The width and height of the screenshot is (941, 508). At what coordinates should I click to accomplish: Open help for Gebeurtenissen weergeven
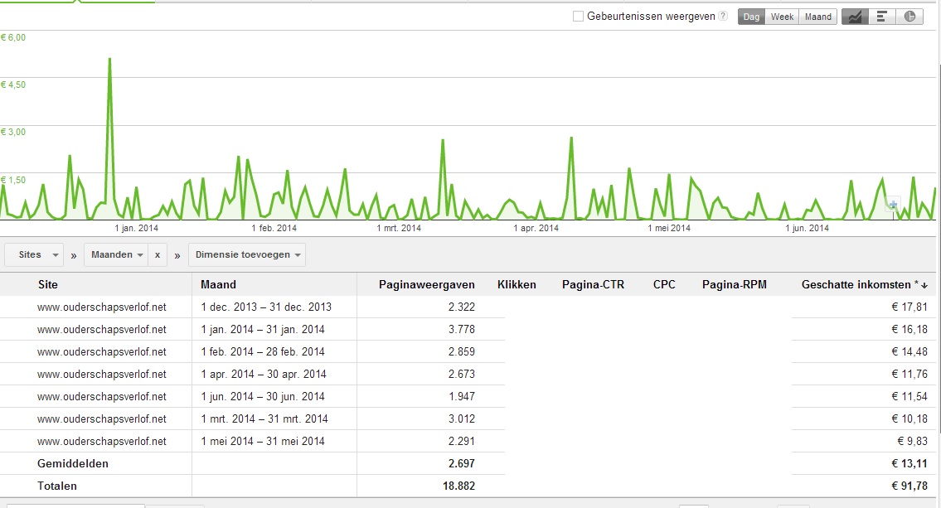pos(723,17)
